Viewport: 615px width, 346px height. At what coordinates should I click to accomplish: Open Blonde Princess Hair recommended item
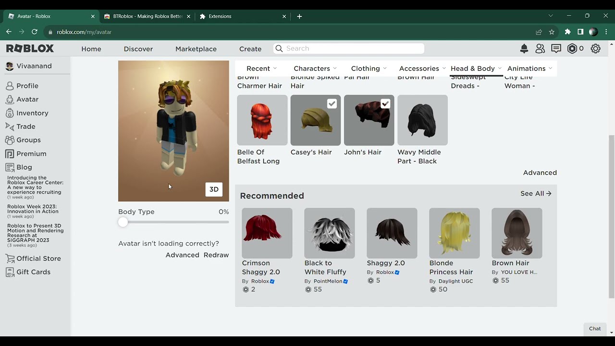(x=455, y=233)
